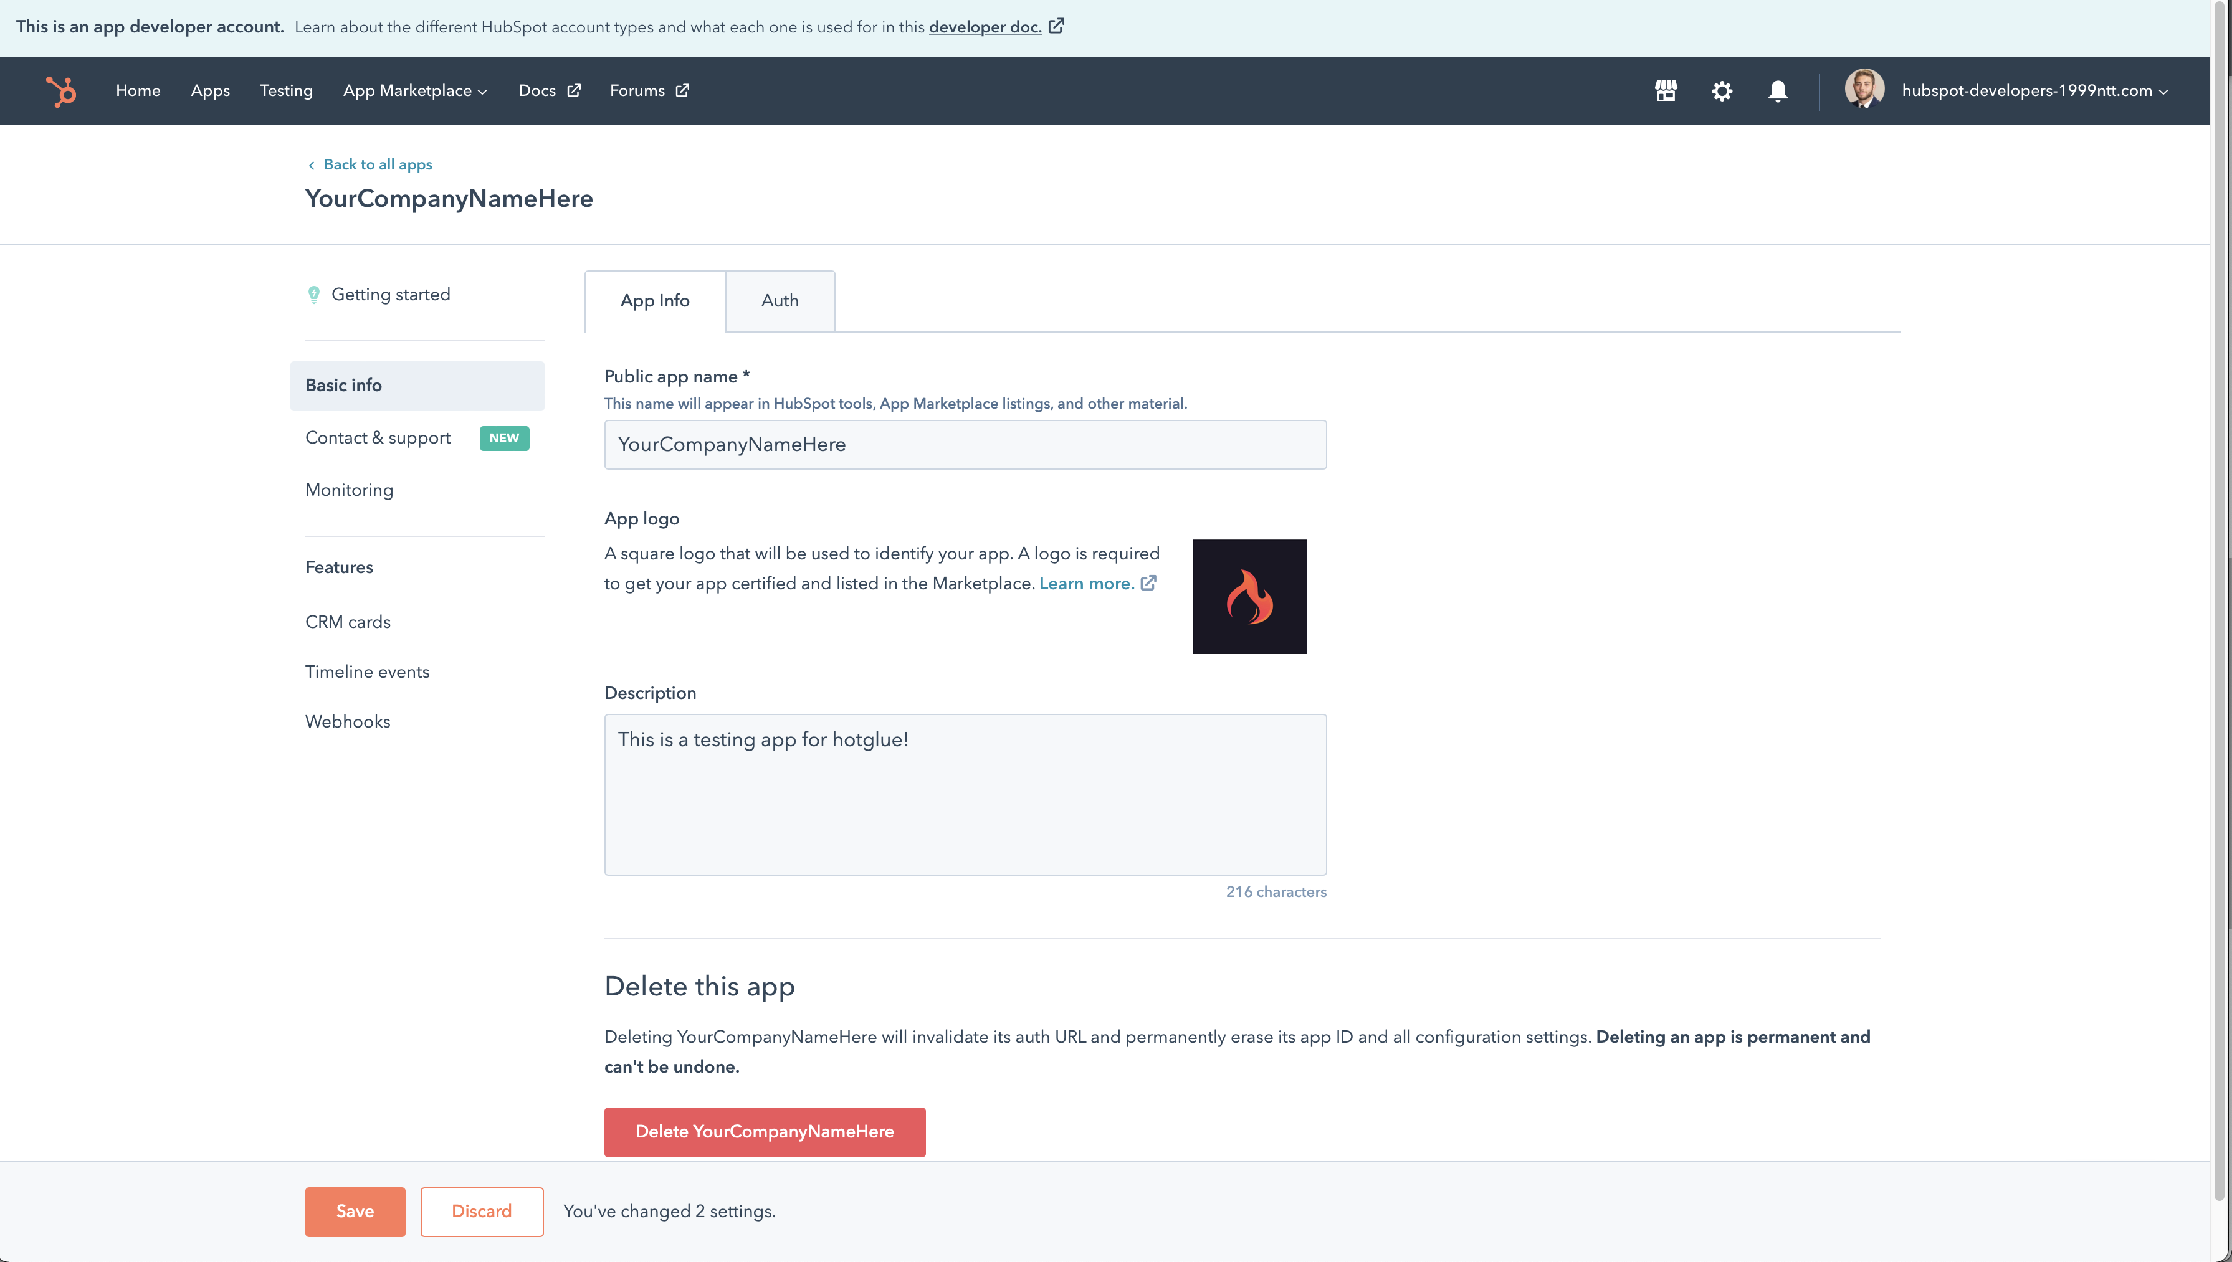Screen dimensions: 2232x1262
Task: Click the Delete YourCompanyNameHere button
Action: (x=765, y=1132)
